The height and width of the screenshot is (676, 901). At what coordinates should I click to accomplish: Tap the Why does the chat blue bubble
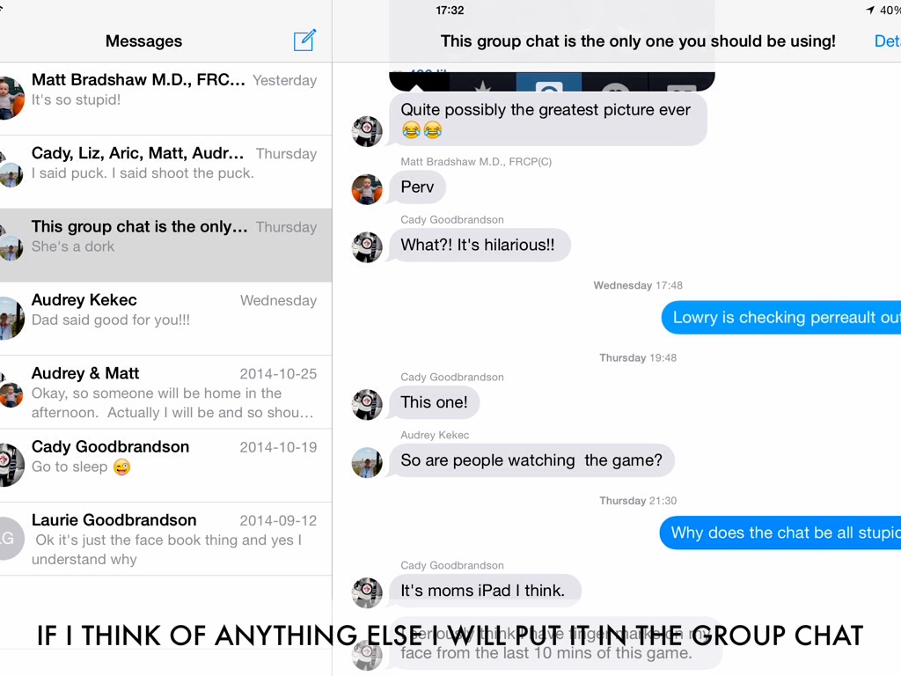pyautogui.click(x=780, y=533)
